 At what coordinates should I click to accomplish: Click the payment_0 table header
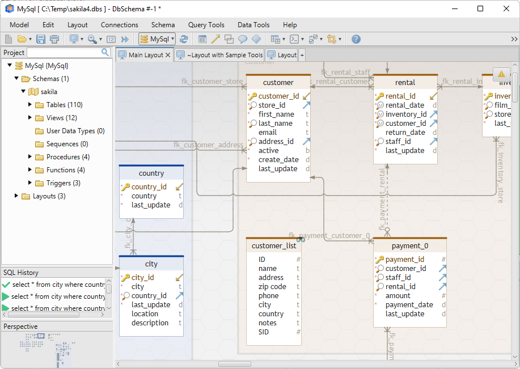click(x=410, y=245)
